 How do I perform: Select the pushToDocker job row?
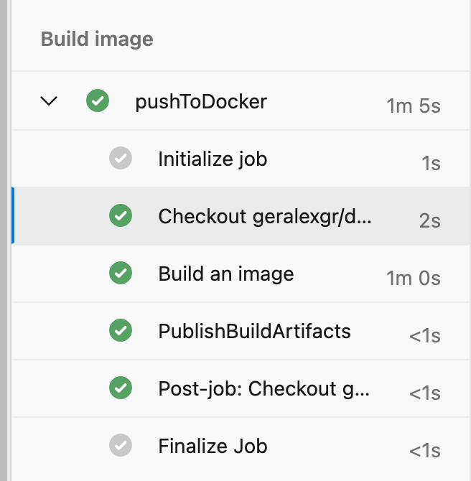click(201, 101)
